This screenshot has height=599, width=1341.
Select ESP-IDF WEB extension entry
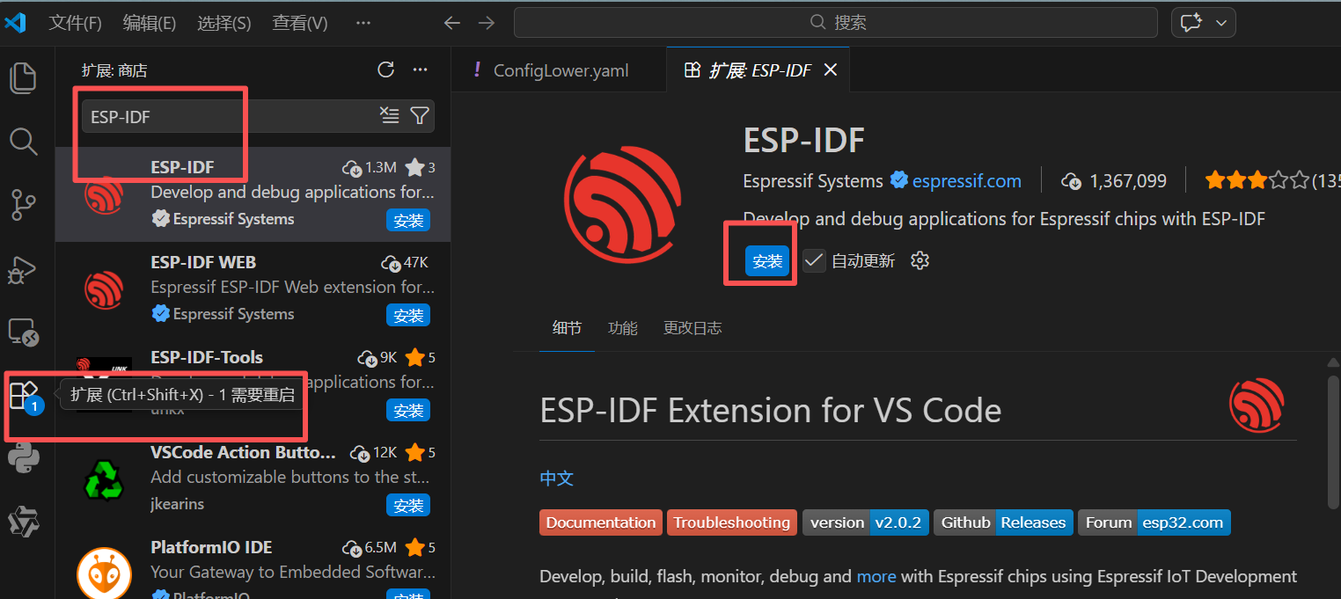253,289
